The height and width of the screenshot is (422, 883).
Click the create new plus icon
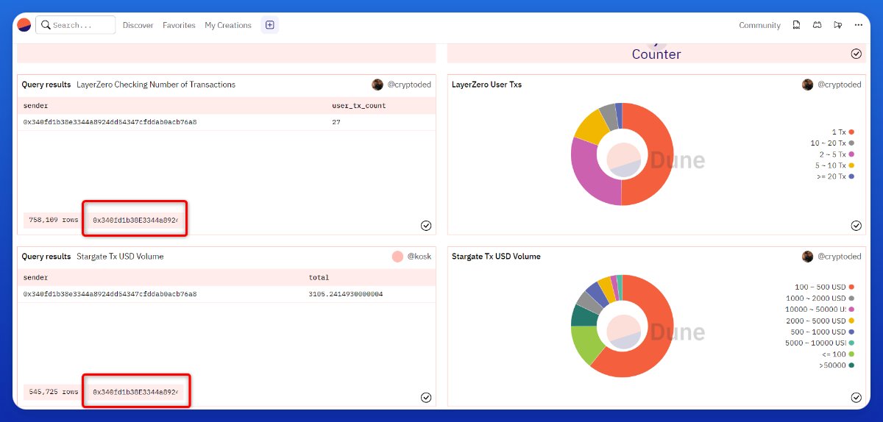coord(270,25)
